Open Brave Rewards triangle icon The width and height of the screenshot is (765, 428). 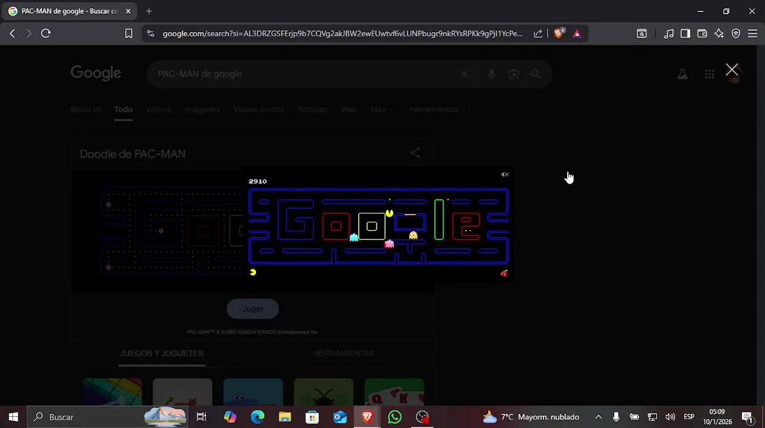coord(577,34)
